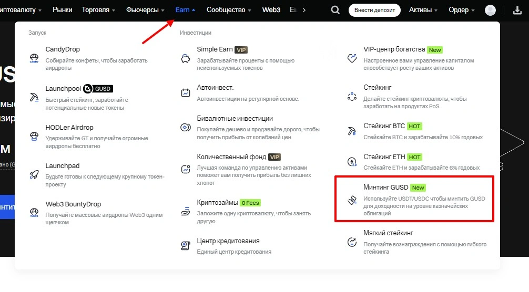Image resolution: width=529 pixels, height=292 pixels.
Task: Click the 0 Fees badge by Криптозаймы
Action: (250, 203)
